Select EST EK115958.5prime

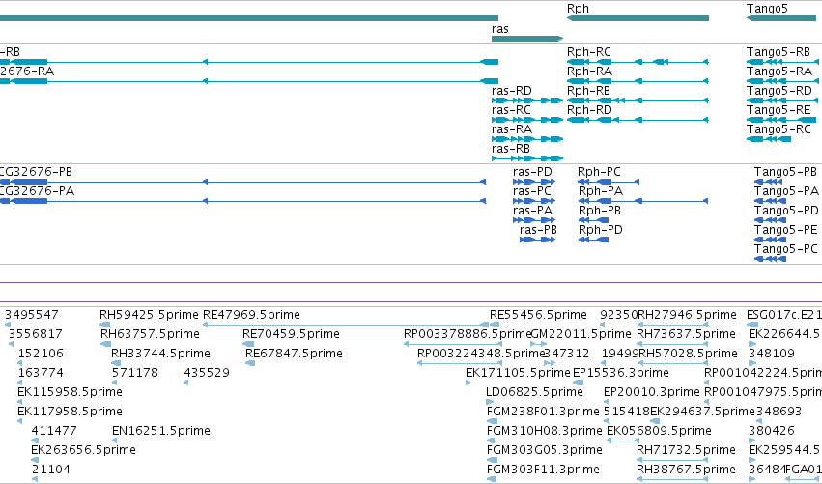[70, 393]
